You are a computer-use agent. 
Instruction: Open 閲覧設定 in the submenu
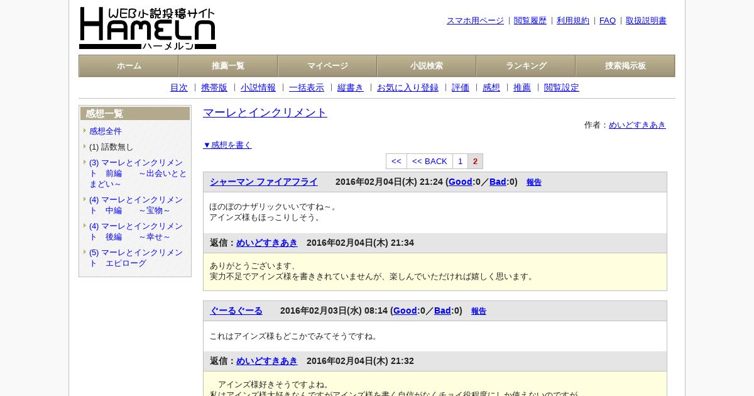(x=562, y=88)
